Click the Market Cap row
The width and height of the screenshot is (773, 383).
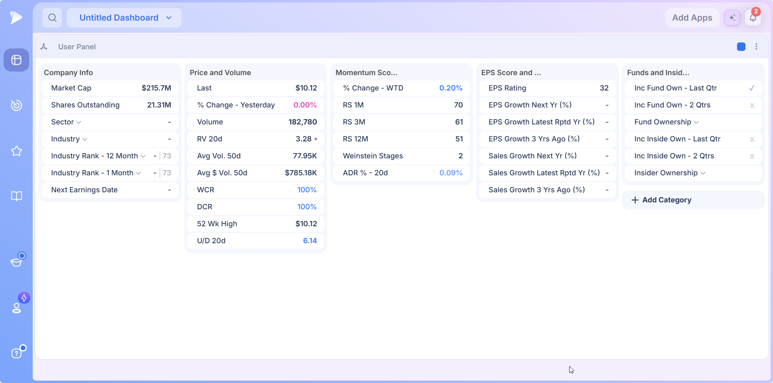(x=110, y=88)
